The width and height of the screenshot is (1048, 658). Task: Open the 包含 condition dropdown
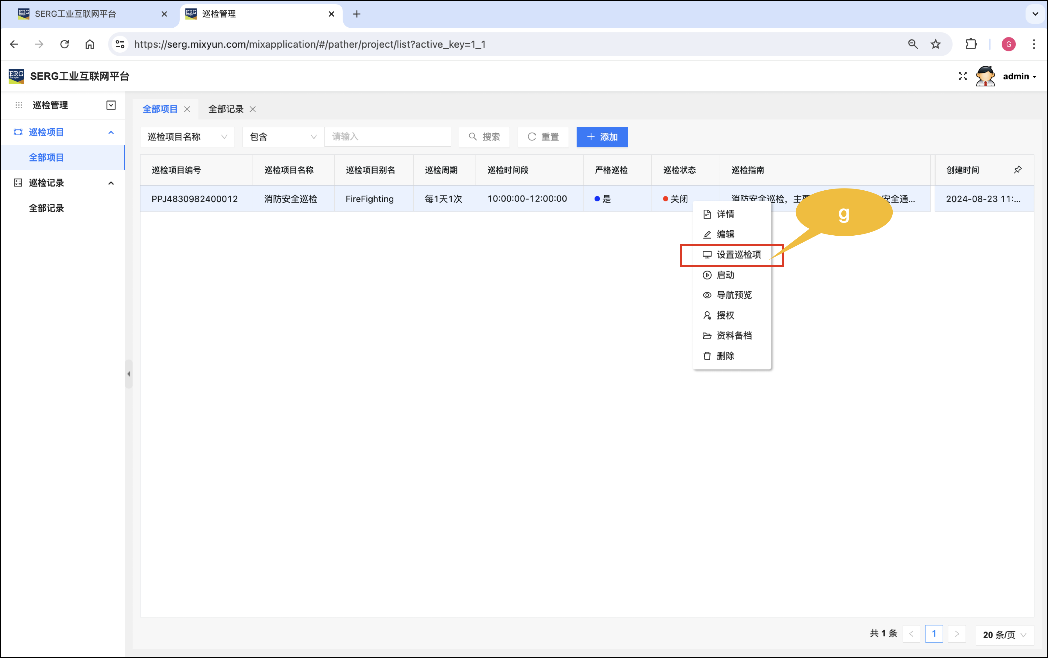pyautogui.click(x=283, y=137)
